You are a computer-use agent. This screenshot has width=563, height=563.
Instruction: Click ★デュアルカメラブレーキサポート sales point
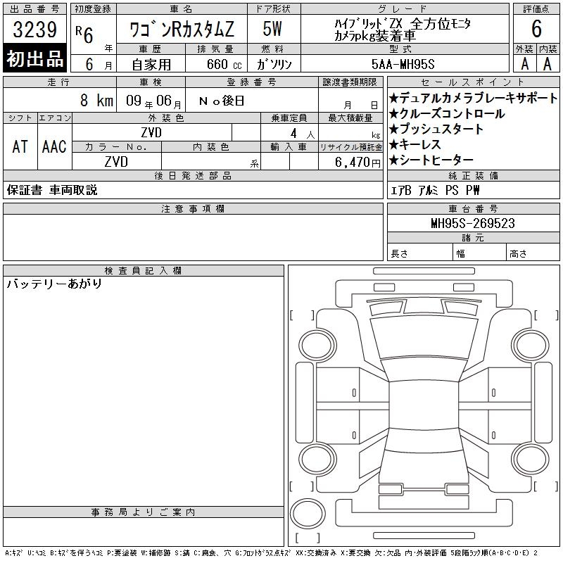(473, 98)
